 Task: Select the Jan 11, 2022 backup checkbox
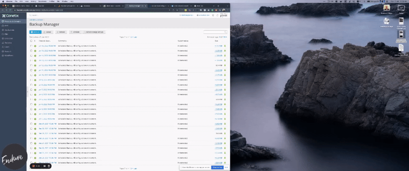click(x=31, y=70)
